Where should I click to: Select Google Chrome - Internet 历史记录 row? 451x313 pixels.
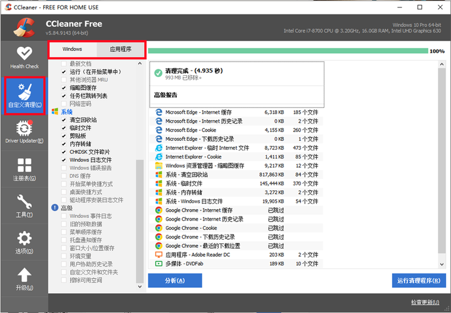pyautogui.click(x=236, y=219)
